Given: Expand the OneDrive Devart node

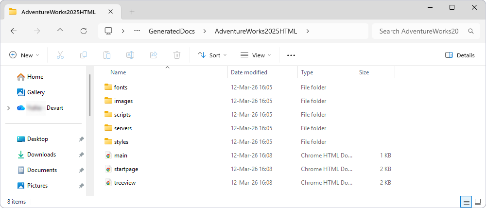Looking at the screenshot, I should (x=8, y=108).
